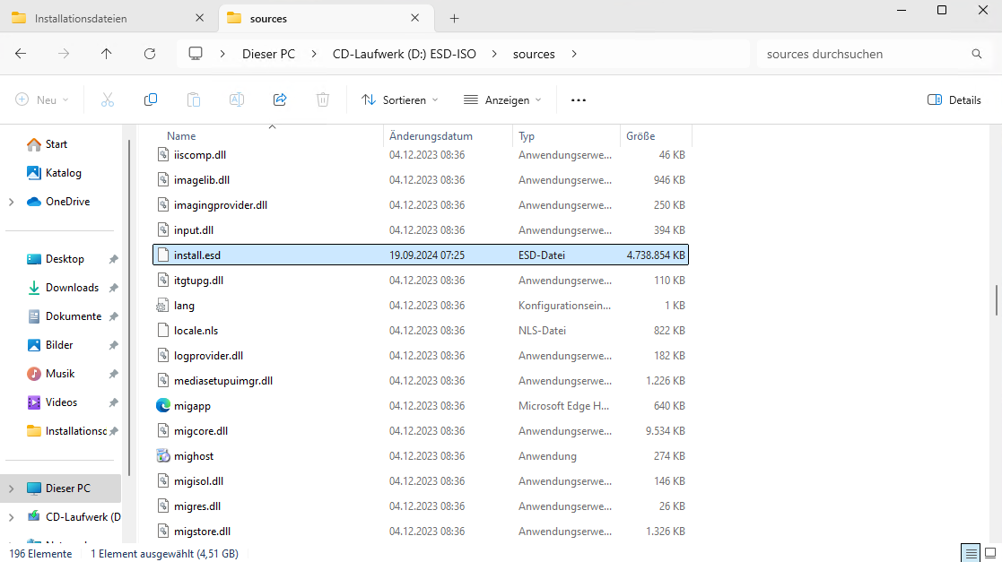Click 'CD-Laufwerk (D:) ESD-ISO' in breadcrumb
1002x562 pixels.
click(x=404, y=54)
